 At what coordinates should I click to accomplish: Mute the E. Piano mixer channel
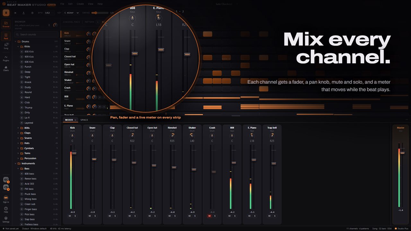point(249,216)
